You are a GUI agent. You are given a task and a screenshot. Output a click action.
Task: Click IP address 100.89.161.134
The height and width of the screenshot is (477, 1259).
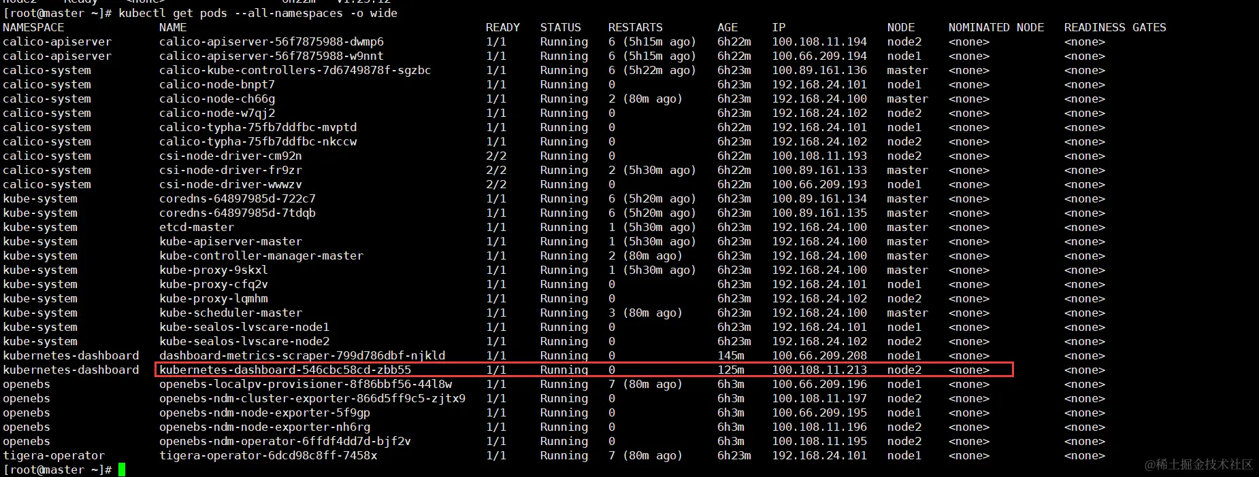pos(819,198)
